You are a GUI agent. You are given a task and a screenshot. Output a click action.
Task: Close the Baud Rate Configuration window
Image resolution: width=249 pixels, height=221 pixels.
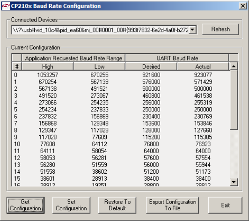point(242,6)
